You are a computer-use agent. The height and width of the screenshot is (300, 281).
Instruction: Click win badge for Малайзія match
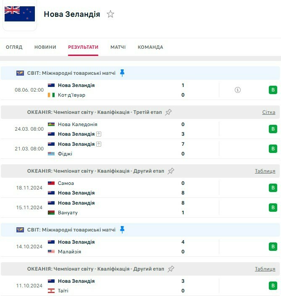click(x=273, y=247)
